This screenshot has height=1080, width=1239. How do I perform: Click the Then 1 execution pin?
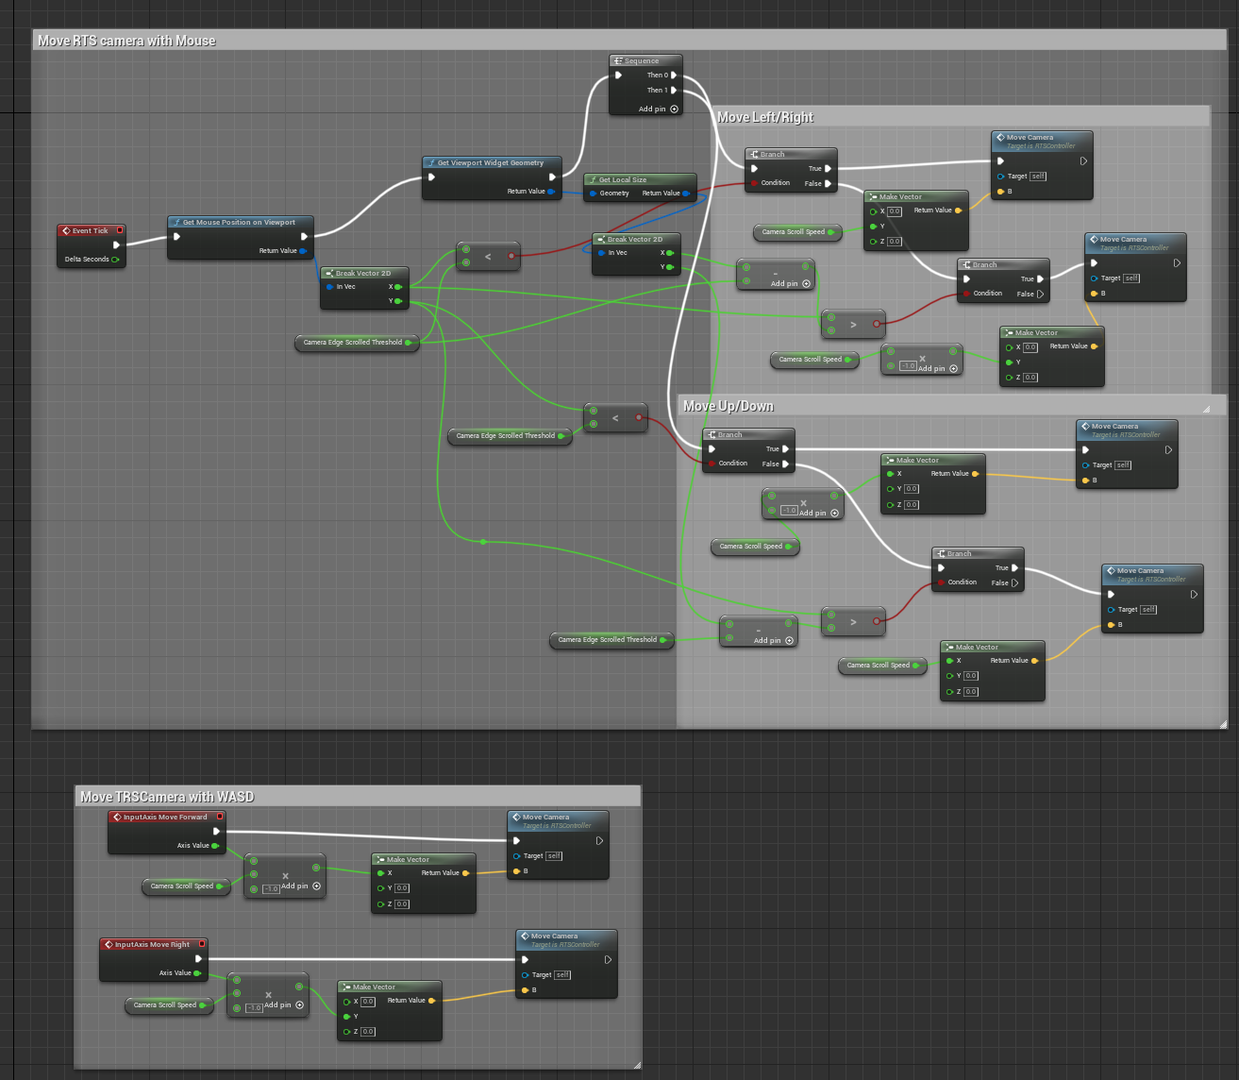click(674, 91)
